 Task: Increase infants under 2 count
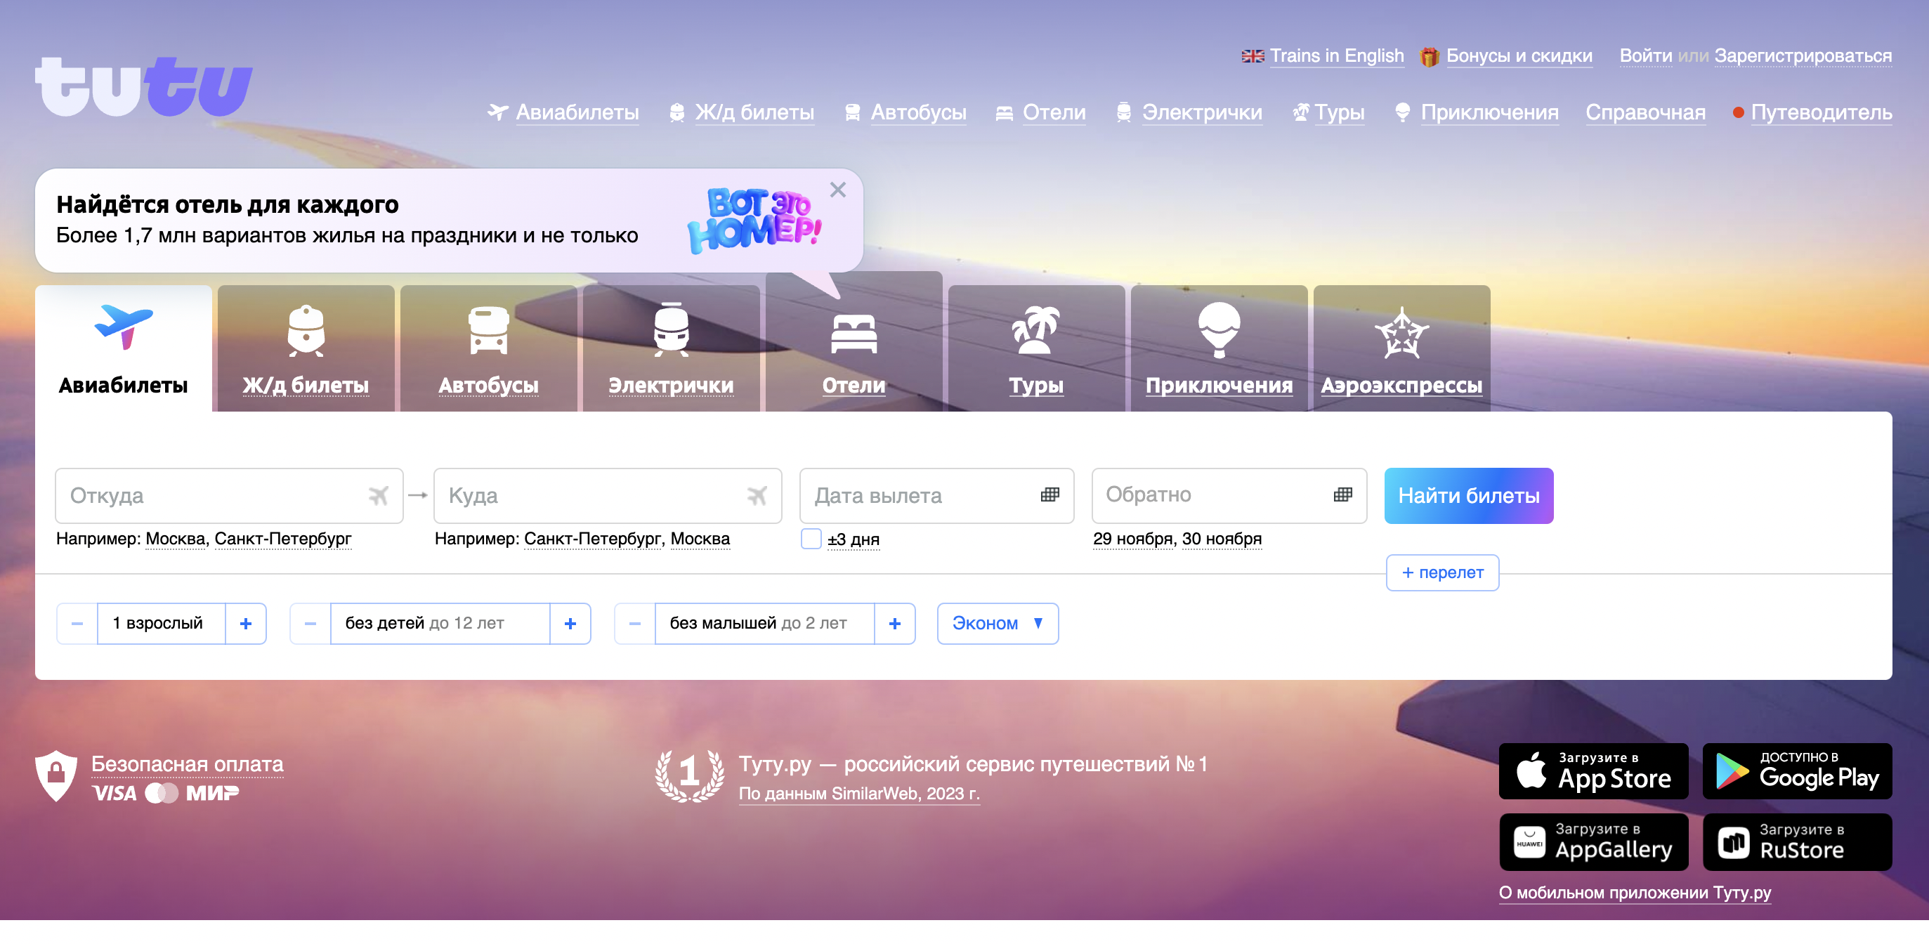(x=895, y=624)
